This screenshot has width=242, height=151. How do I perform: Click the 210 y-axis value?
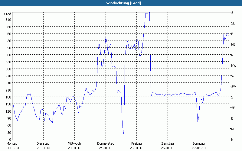pyautogui.click(x=8, y=90)
